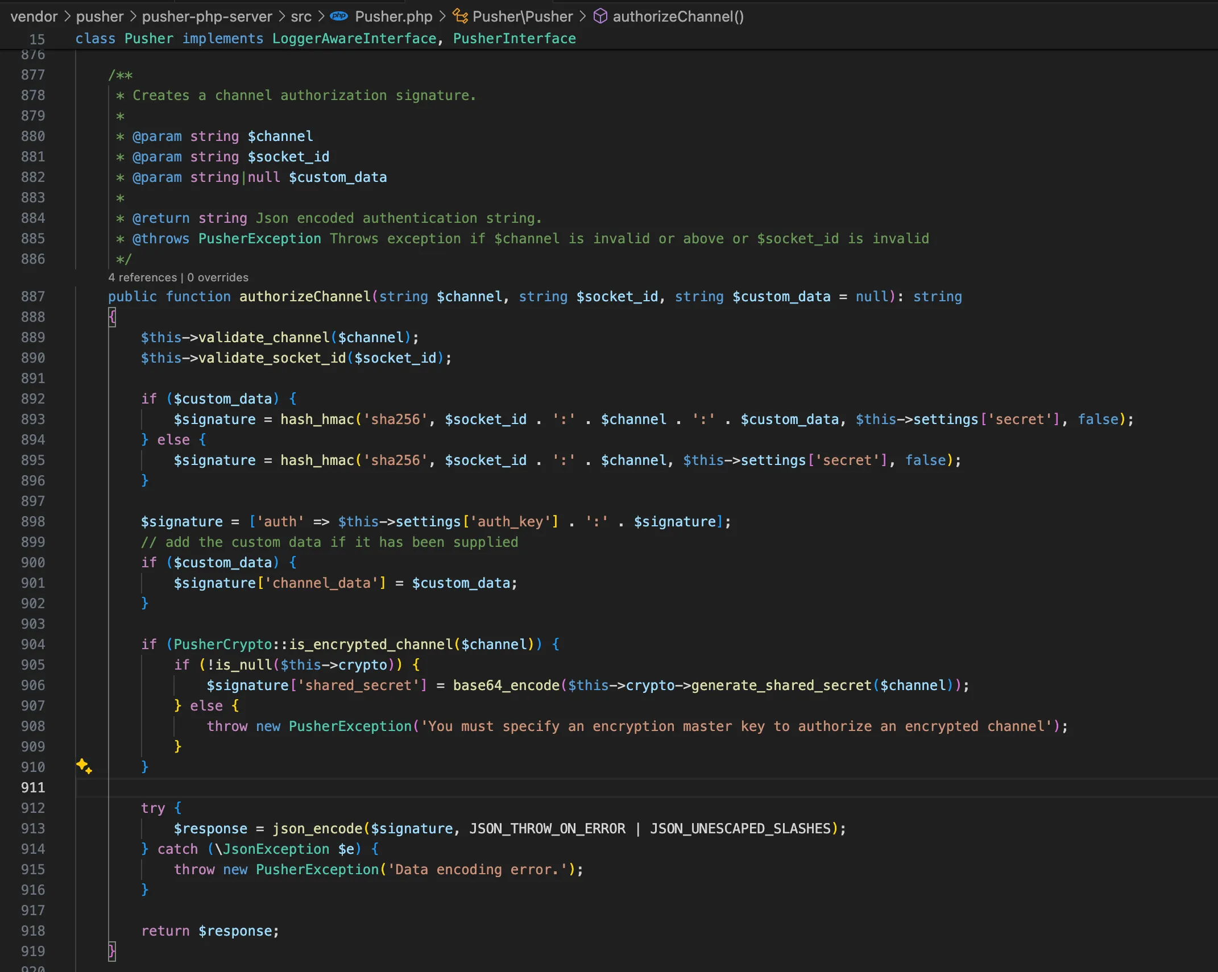Click the Copilot sparkle icon on line 910

click(x=85, y=767)
